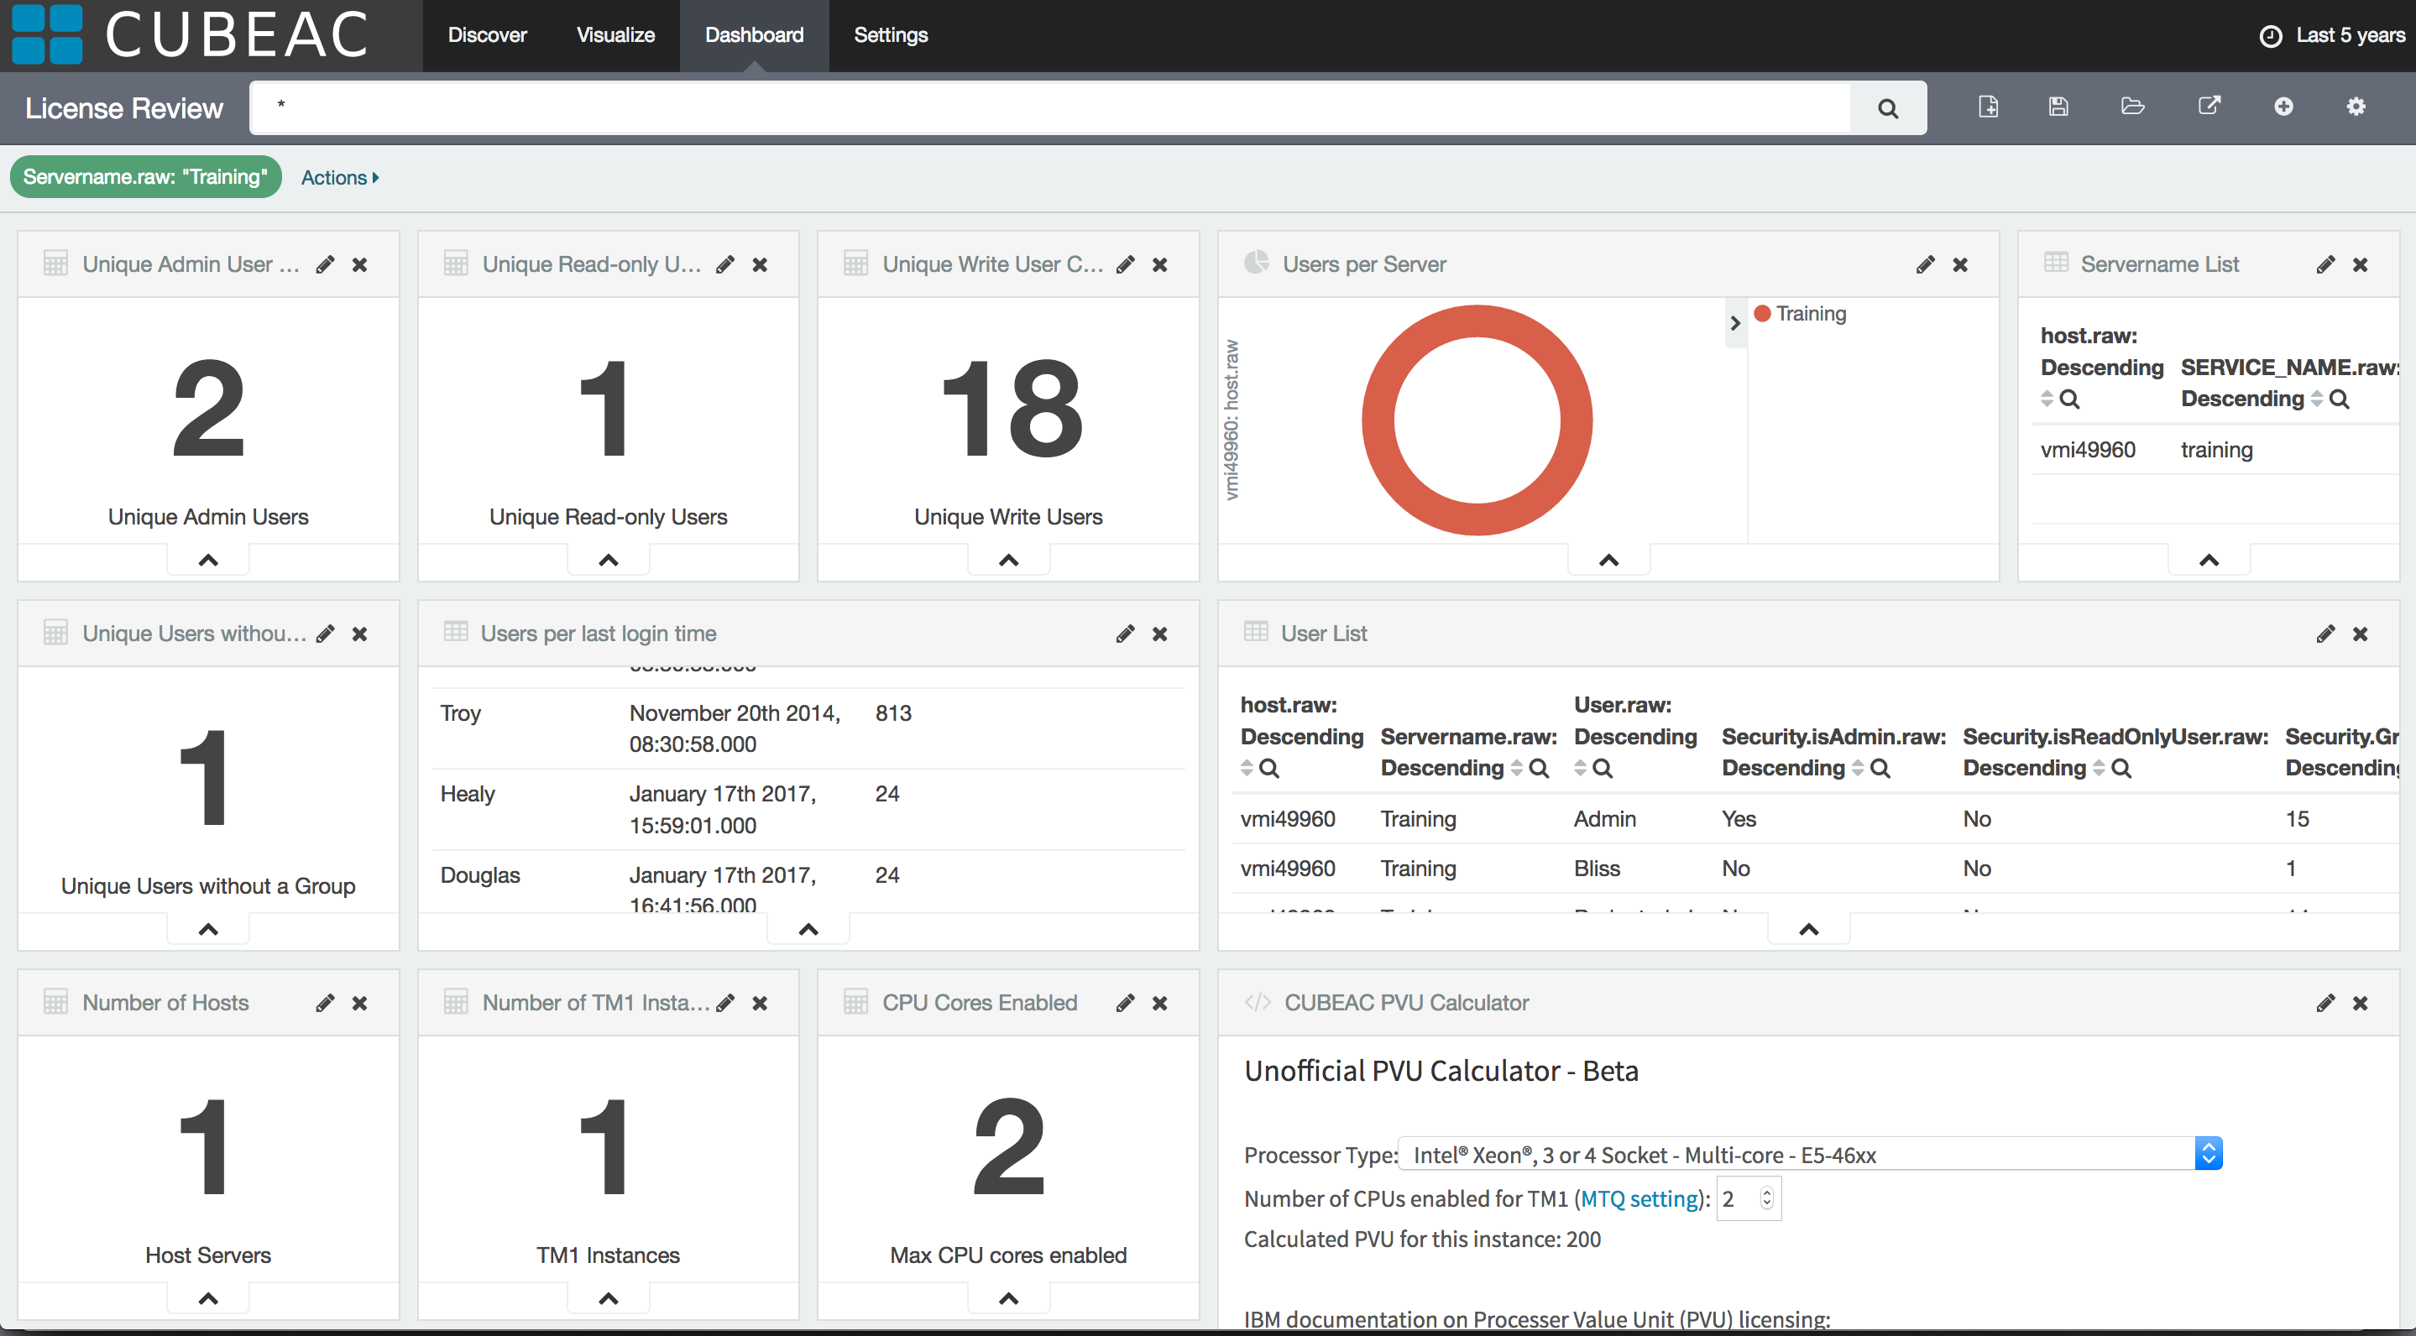
Task: Click the dashboard options gear icon
Action: (x=2355, y=107)
